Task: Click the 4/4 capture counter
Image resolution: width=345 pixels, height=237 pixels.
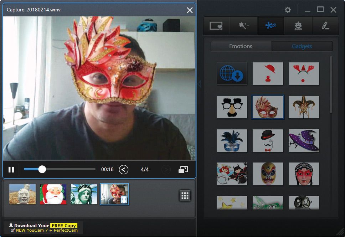Action: point(145,169)
